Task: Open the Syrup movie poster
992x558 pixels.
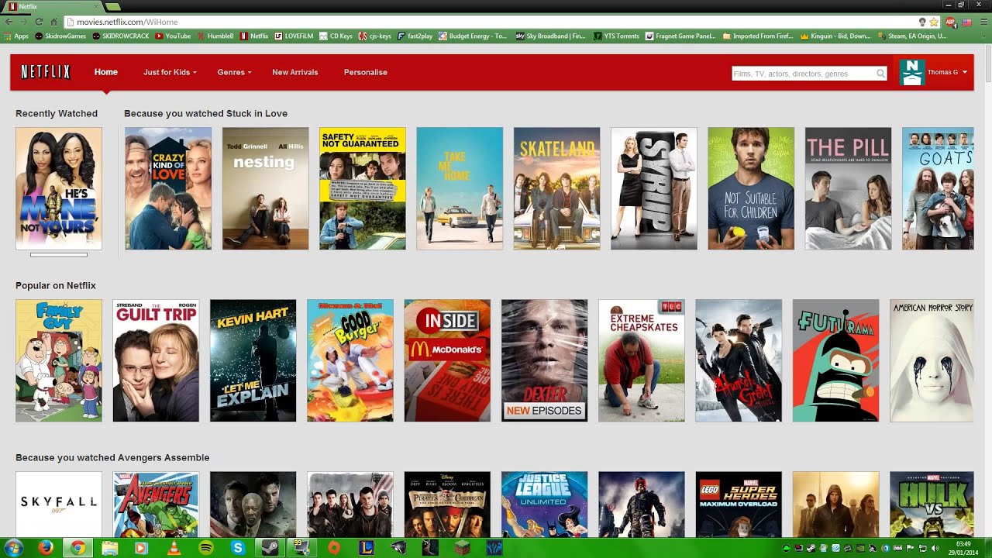Action: tap(654, 188)
